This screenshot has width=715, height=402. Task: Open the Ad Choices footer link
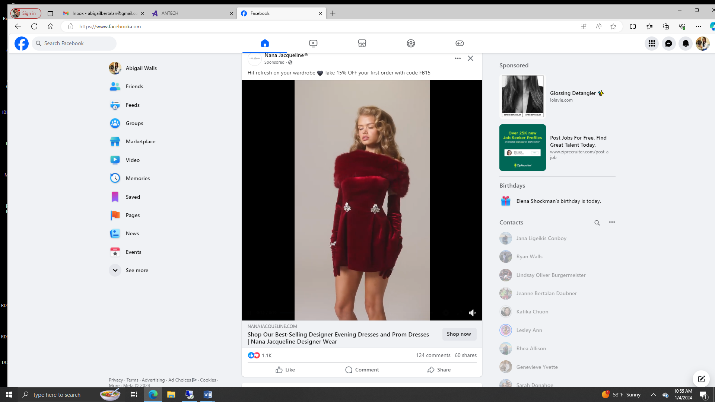click(x=182, y=380)
